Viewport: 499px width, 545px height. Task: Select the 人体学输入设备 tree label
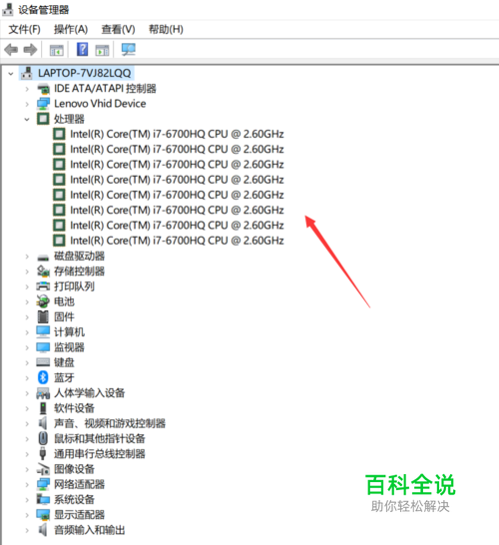(x=89, y=392)
